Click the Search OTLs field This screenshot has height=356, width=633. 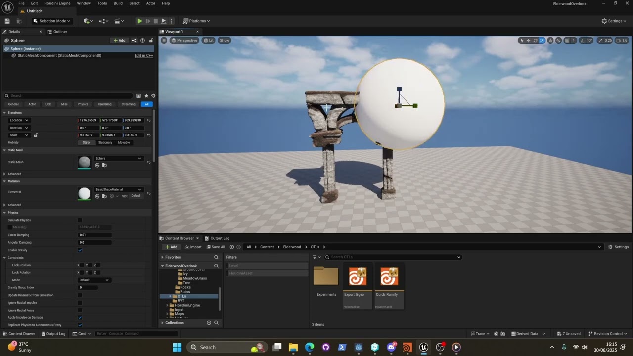point(393,257)
